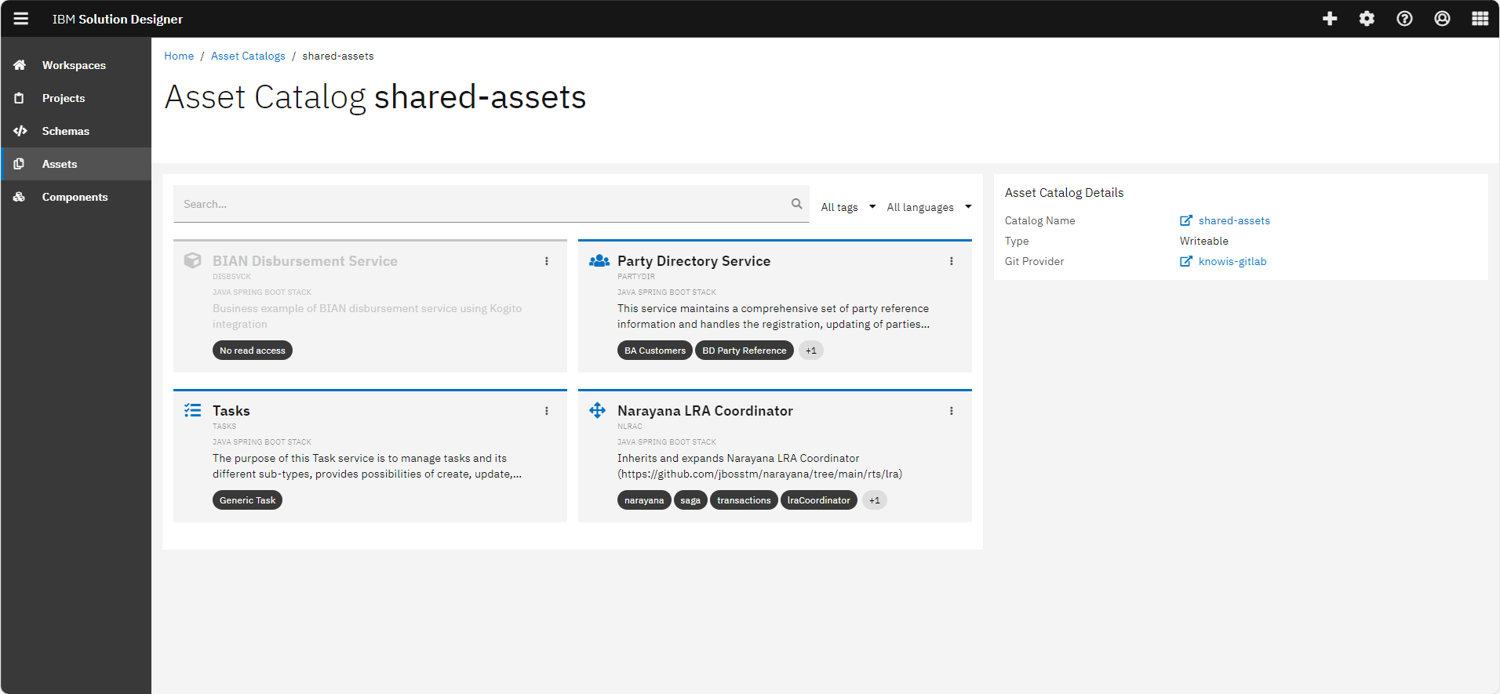The height and width of the screenshot is (694, 1500).
Task: Click the Home breadcrumb link
Action: click(x=179, y=56)
